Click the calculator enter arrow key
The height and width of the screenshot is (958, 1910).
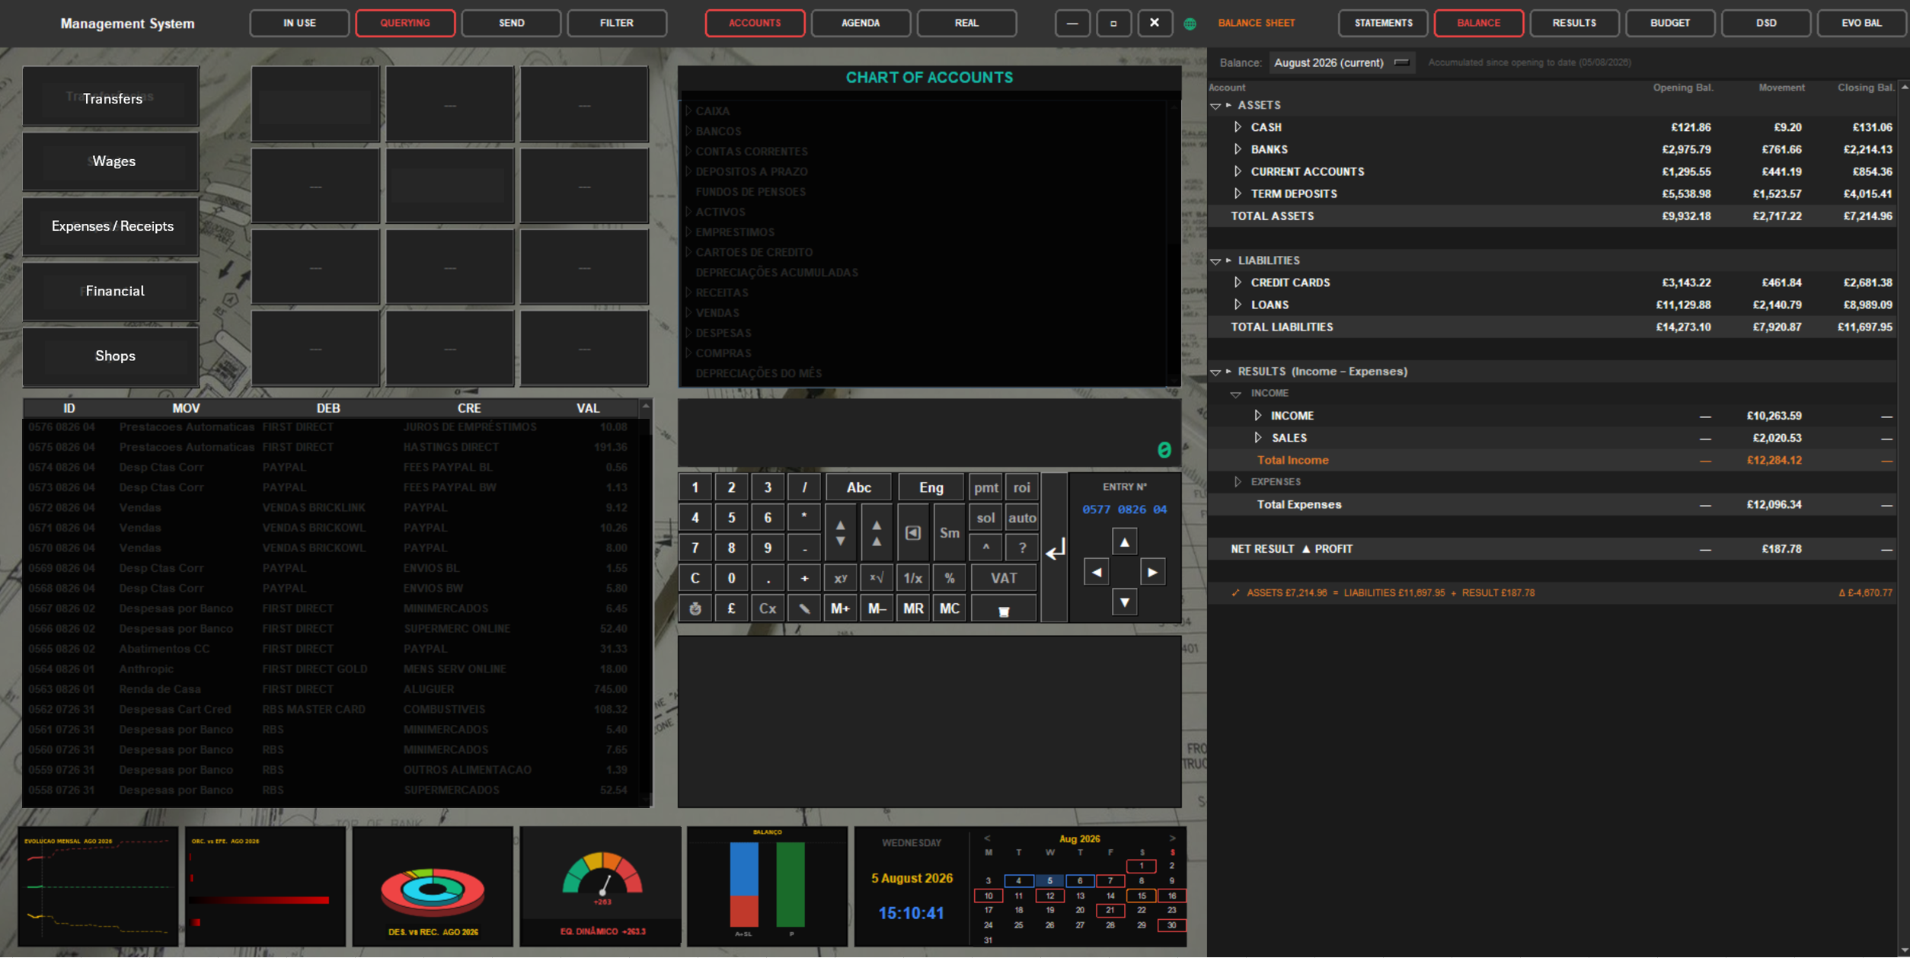1054,548
